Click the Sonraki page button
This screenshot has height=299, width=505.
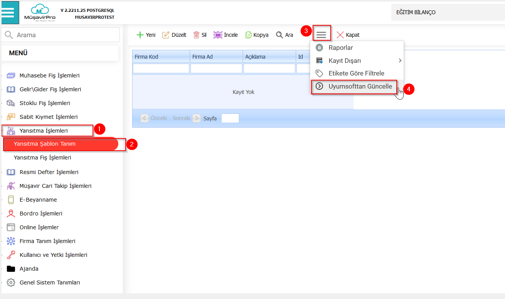coord(186,118)
